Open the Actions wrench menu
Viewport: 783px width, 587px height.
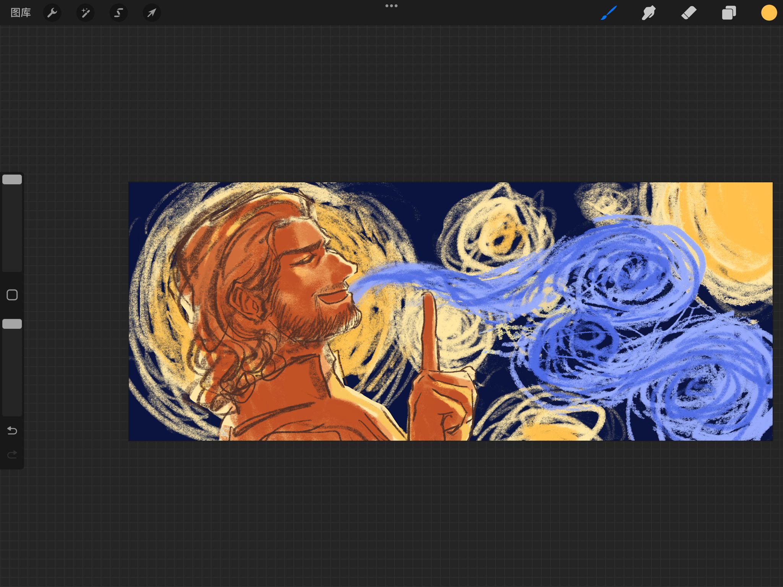52,13
